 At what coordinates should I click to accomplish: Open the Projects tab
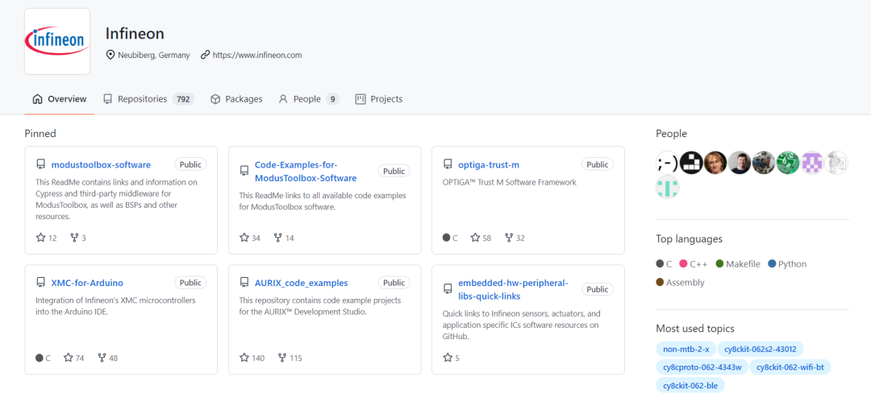pos(379,99)
